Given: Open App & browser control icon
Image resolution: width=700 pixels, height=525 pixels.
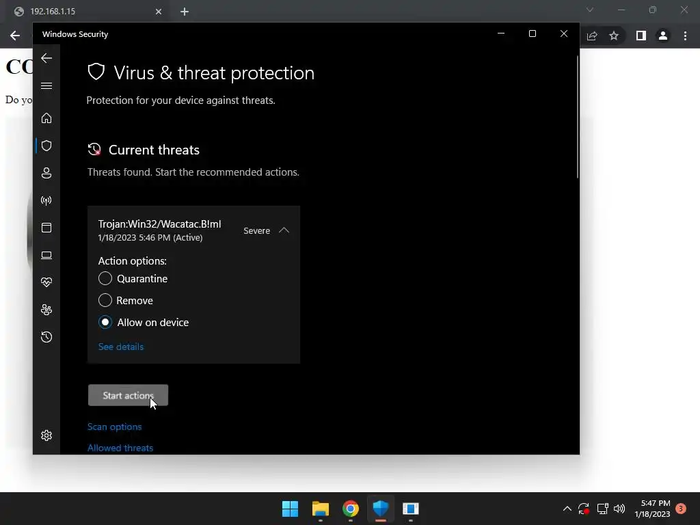Looking at the screenshot, I should coord(46,228).
